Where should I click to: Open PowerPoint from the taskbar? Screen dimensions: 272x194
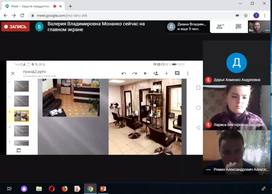click(x=103, y=189)
